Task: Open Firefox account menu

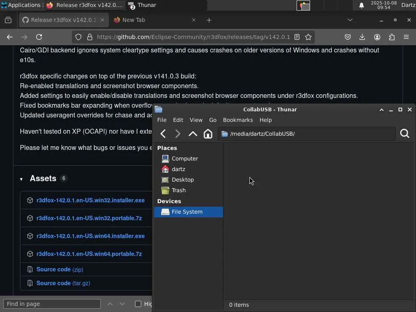Action: coord(377,37)
